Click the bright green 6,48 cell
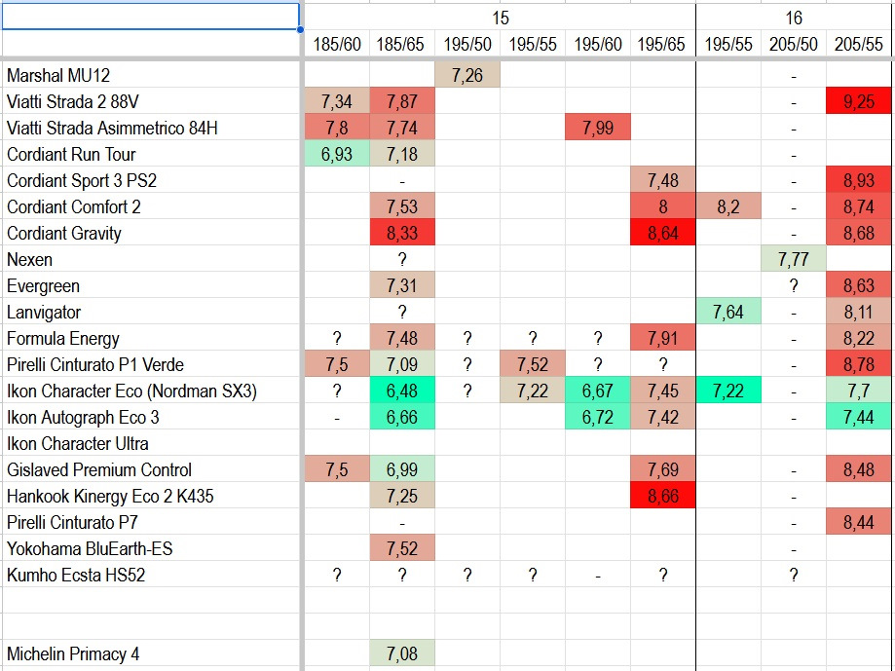The image size is (895, 671). point(402,390)
